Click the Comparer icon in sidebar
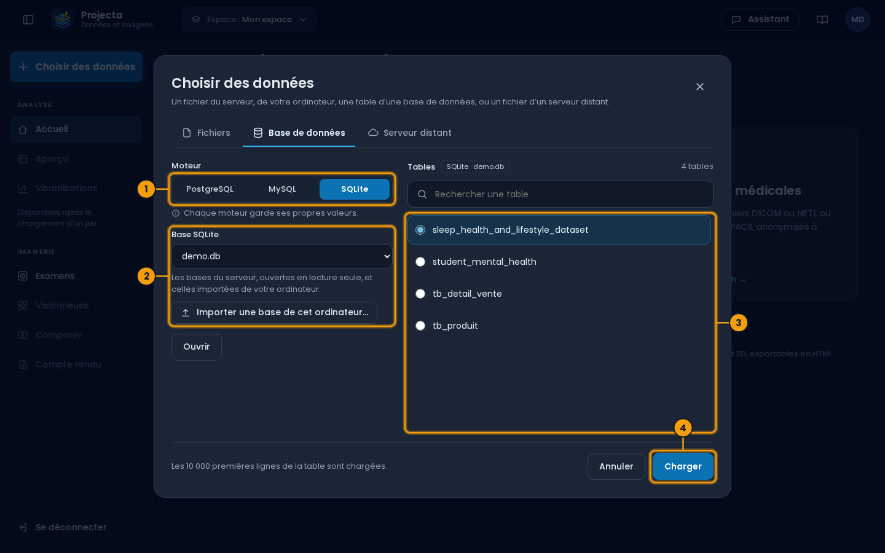Image resolution: width=885 pixels, height=553 pixels. click(23, 335)
